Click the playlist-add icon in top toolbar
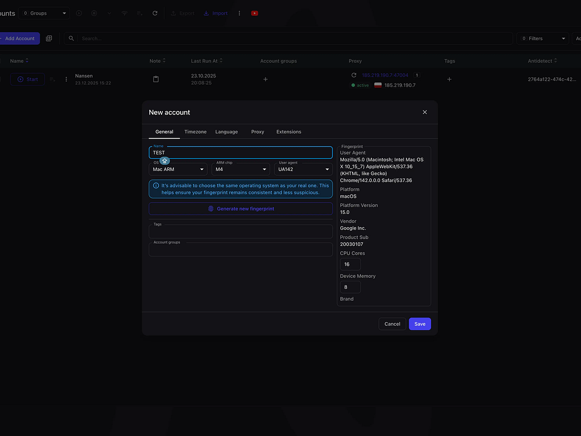Viewport: 581px width, 436px height. pos(139,13)
